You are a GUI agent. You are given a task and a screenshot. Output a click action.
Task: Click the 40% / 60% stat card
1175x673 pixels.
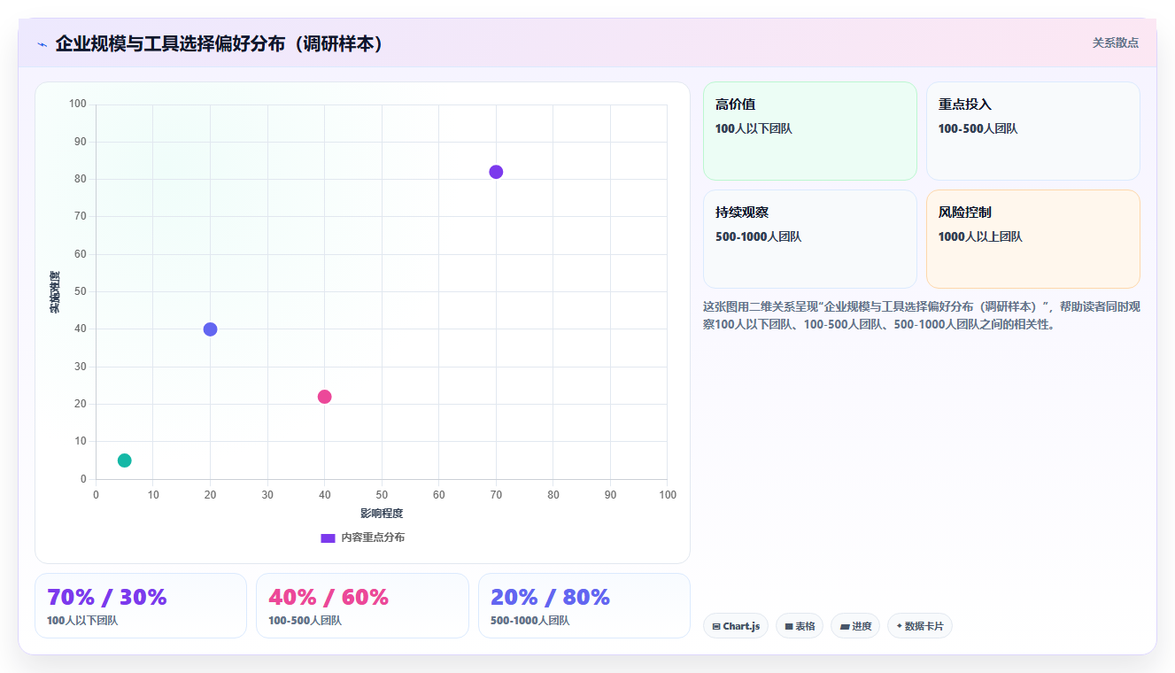coord(362,606)
